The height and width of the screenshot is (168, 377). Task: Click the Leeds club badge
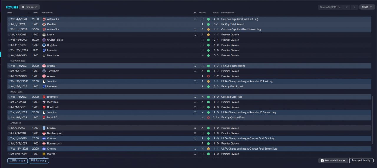(x=44, y=35)
